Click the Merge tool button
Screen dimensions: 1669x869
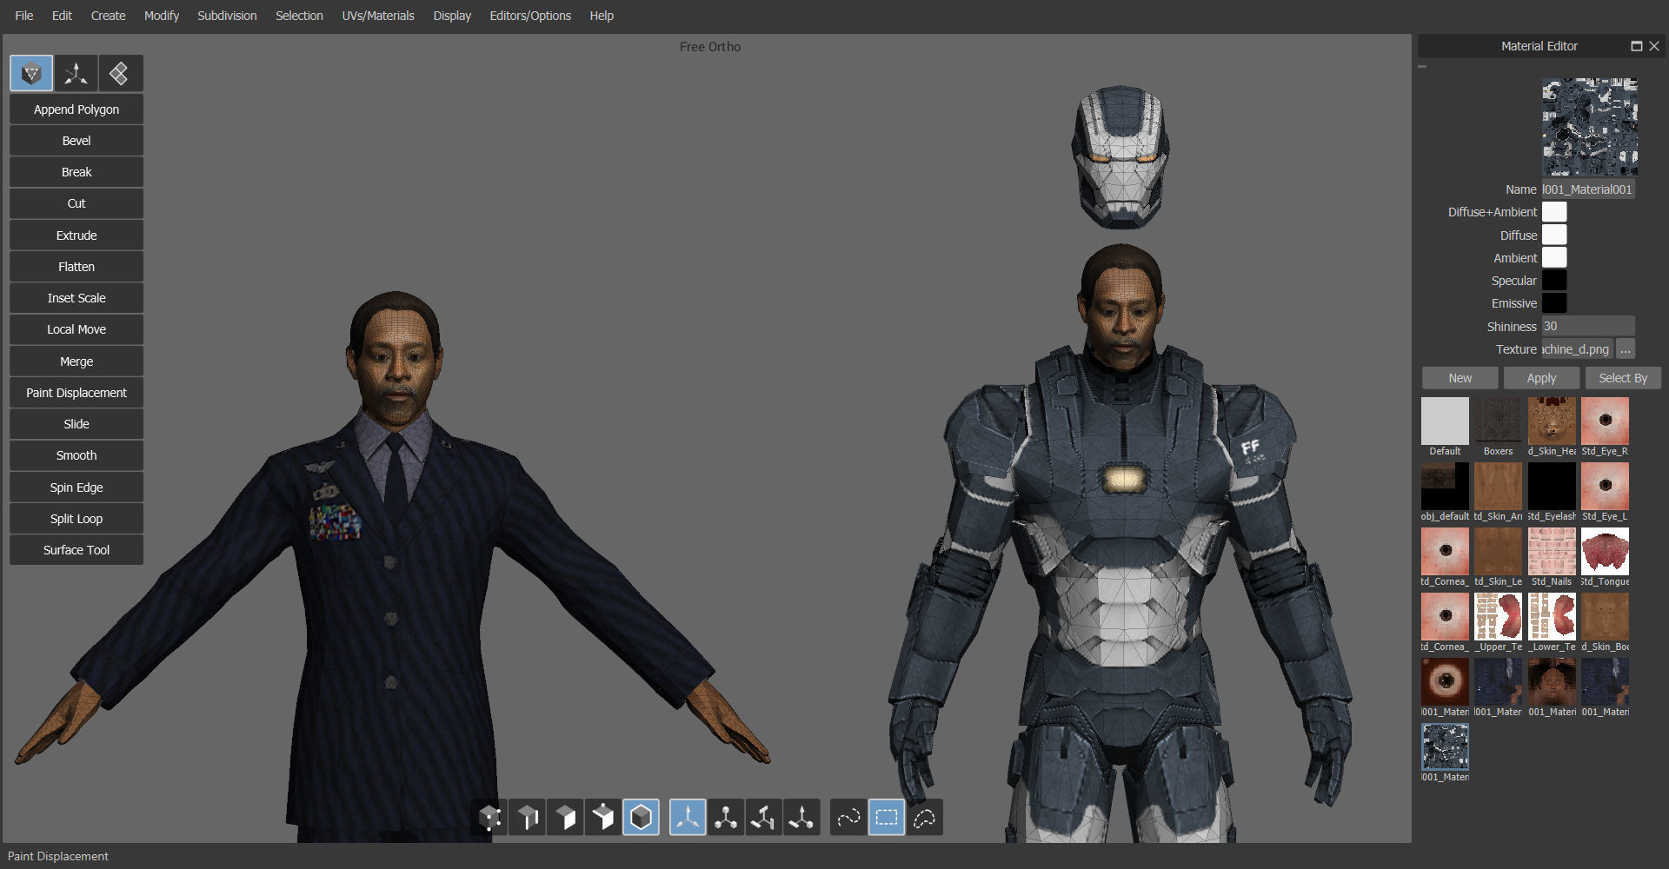pyautogui.click(x=76, y=362)
